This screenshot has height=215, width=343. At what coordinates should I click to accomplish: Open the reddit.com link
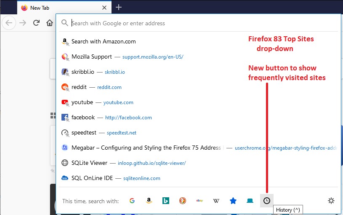[109, 87]
